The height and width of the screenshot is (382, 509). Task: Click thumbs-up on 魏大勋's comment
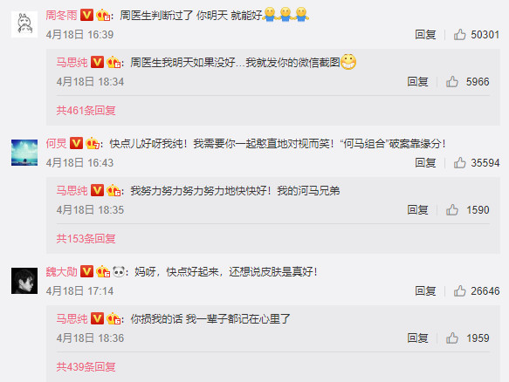coord(459,291)
